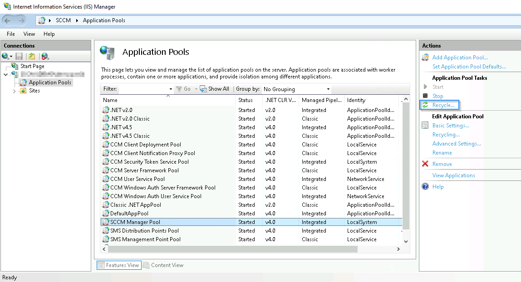Image resolution: width=521 pixels, height=282 pixels.
Task: Switch to Content View tab
Action: (x=163, y=265)
